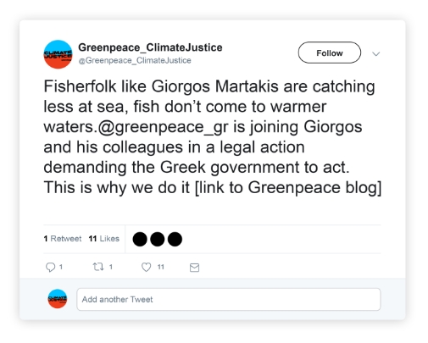
Task: Click the reply speech bubble icon
Action: click(x=50, y=267)
